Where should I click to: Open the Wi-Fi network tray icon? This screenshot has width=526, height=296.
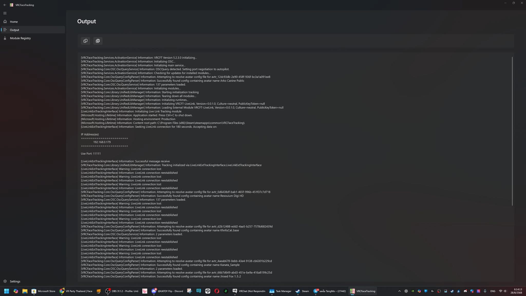pyautogui.click(x=501, y=291)
